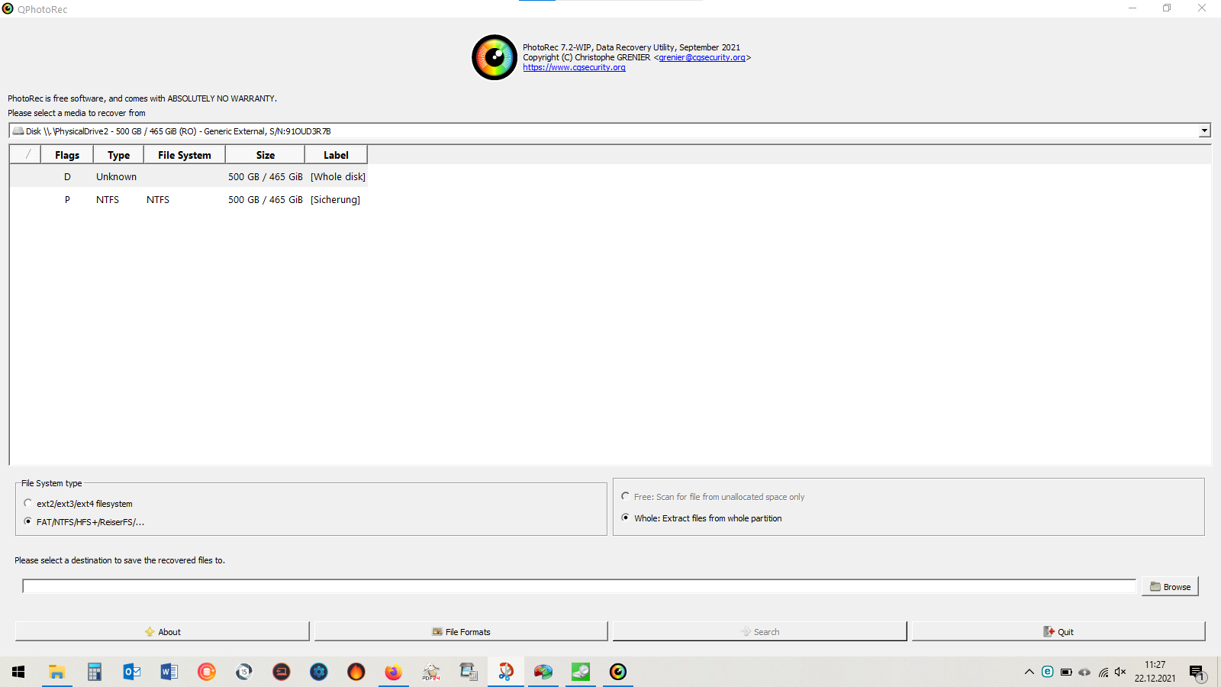Open the orange flame taskbar app
The width and height of the screenshot is (1221, 687).
(356, 672)
